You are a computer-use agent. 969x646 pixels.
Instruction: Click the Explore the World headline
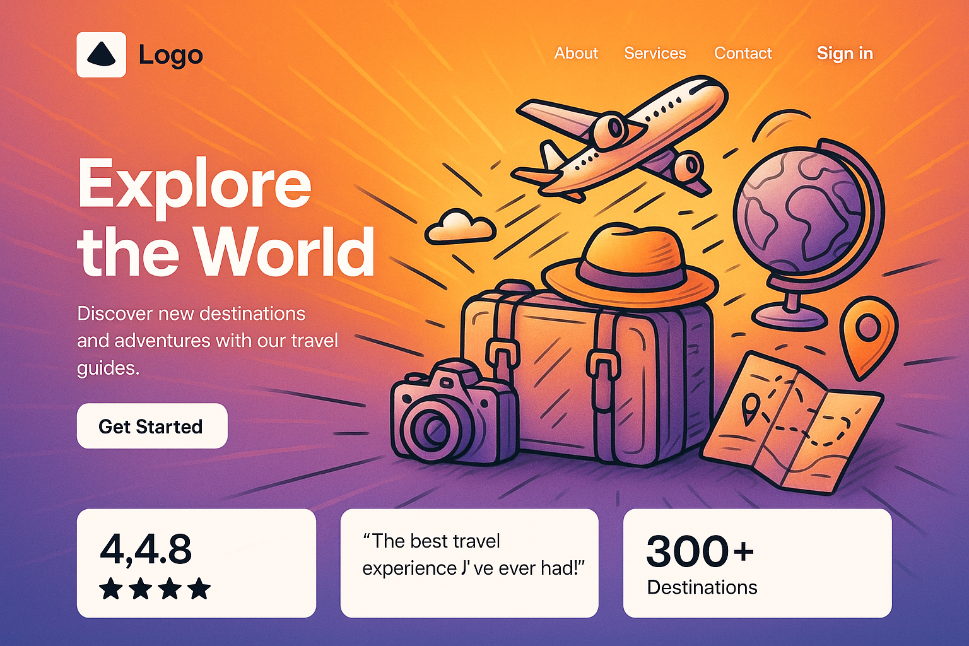[226, 216]
